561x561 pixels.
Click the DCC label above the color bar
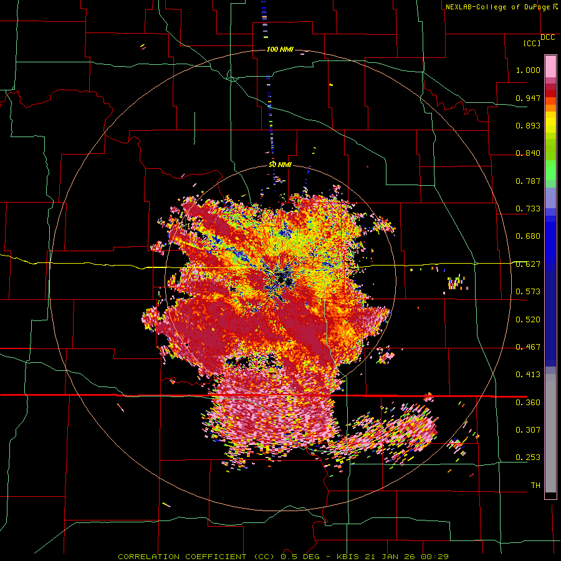click(x=547, y=37)
